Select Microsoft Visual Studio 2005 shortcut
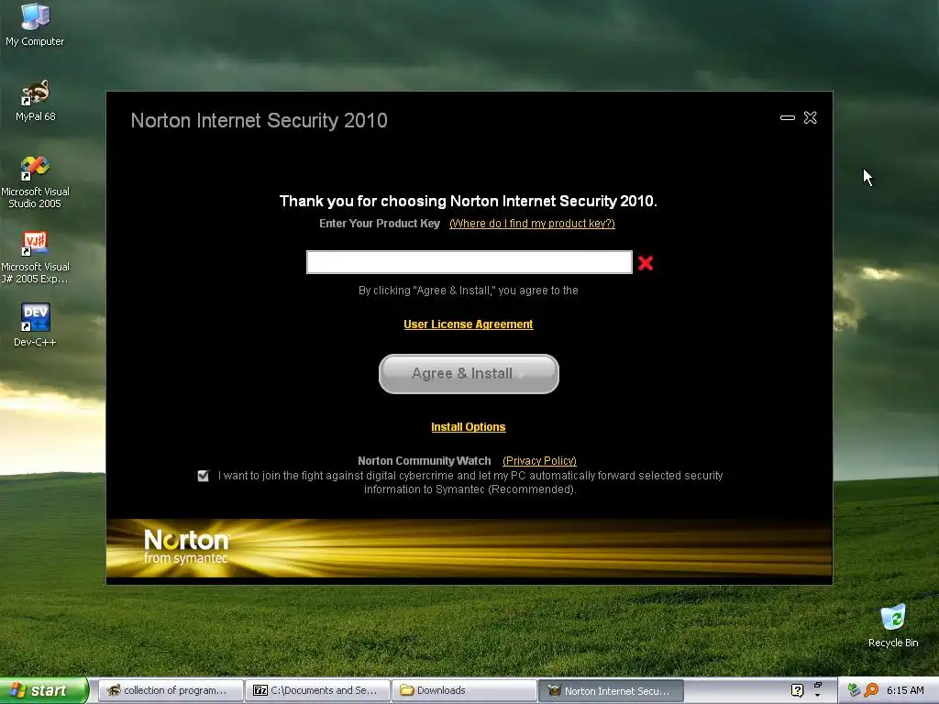This screenshot has height=704, width=939. click(35, 181)
